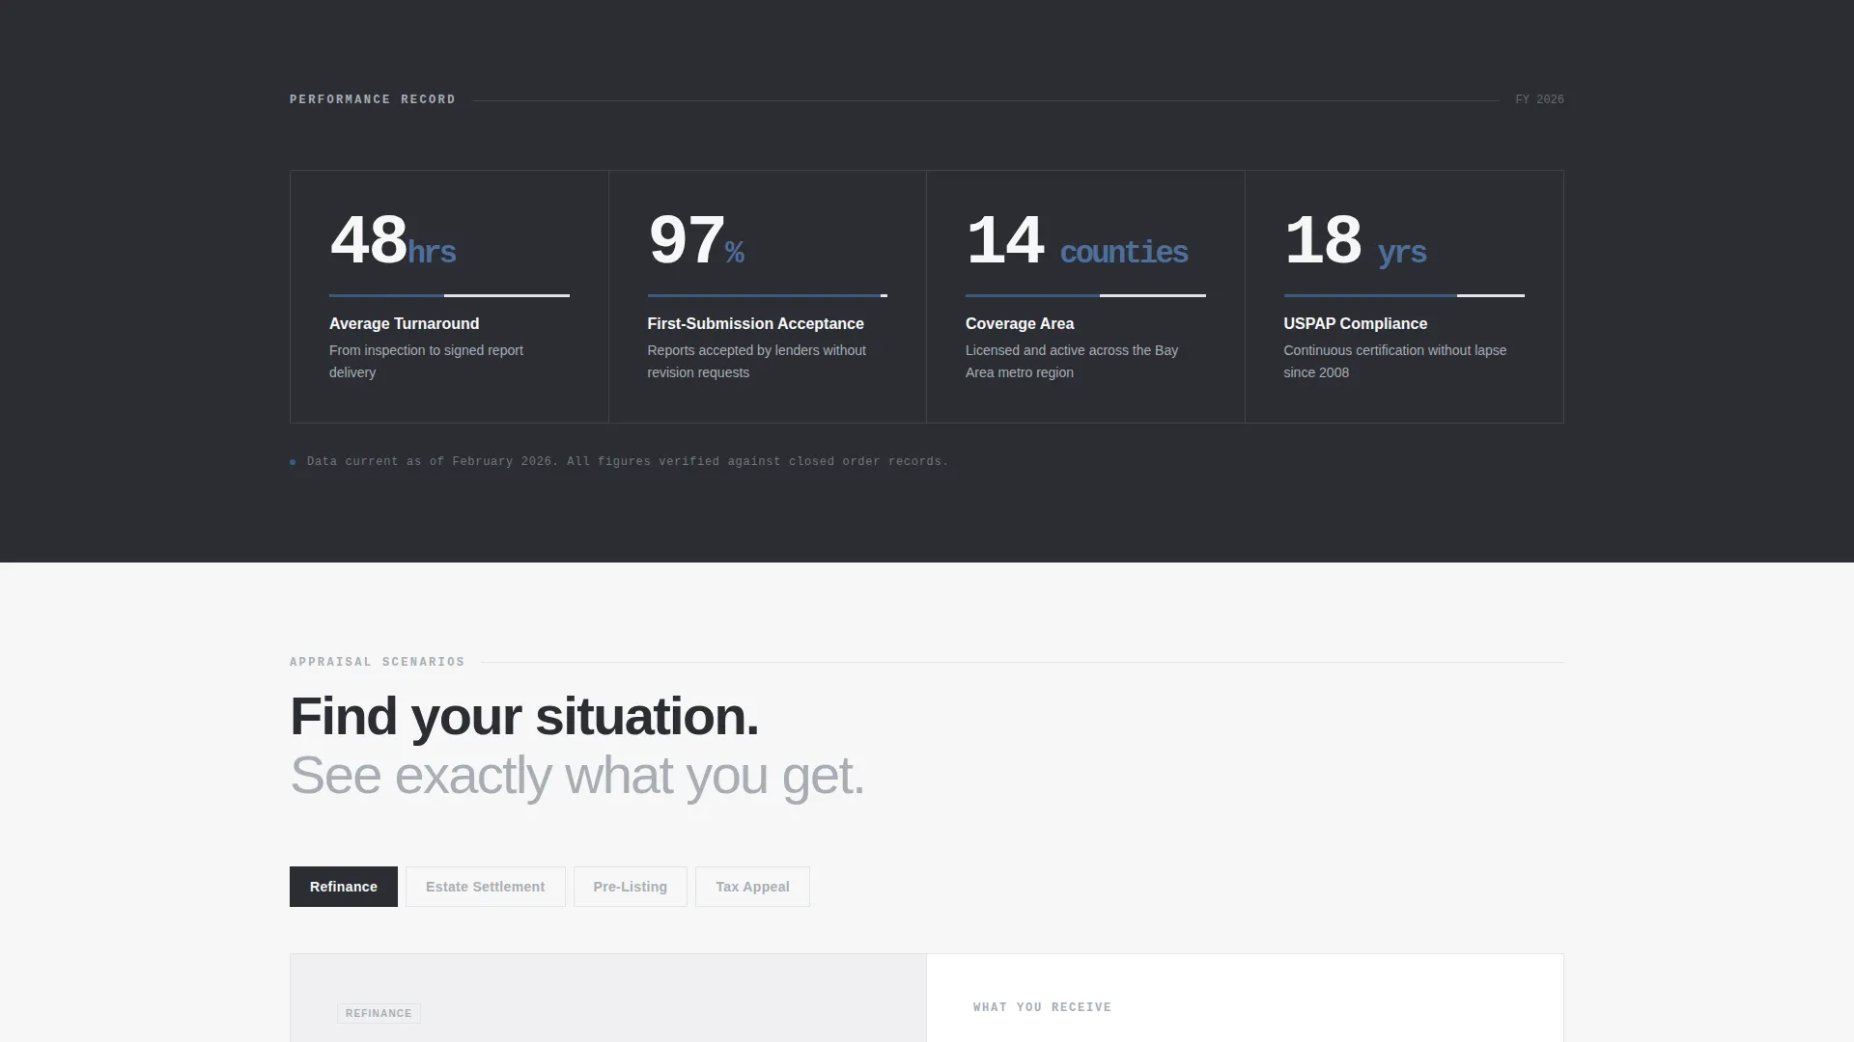Click 'Licensed and active across the Bay' description
This screenshot has width=1854, height=1042.
1072,362
